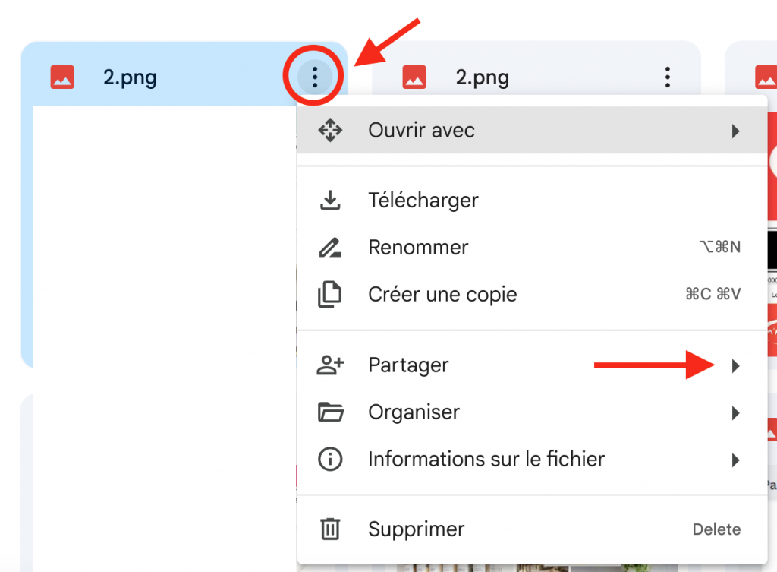This screenshot has height=572, width=777.
Task: Select Renommer in the context menu
Action: coord(418,248)
